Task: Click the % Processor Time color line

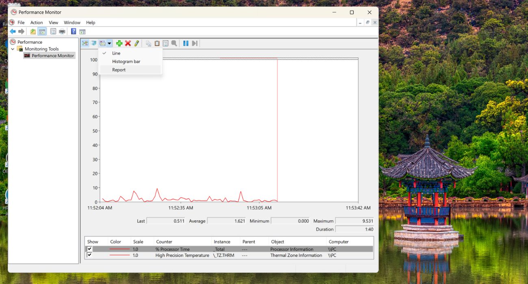Action: click(120, 249)
